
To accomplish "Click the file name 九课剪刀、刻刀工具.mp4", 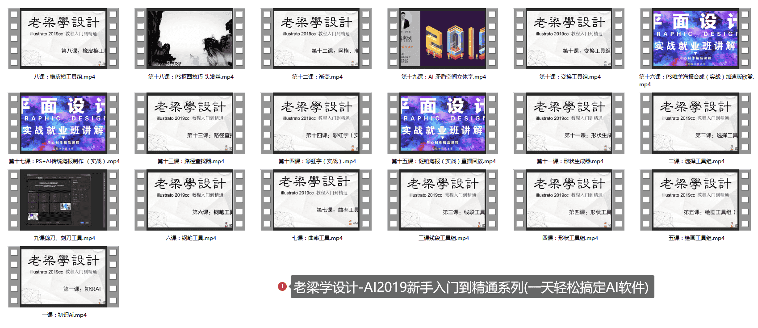I will point(64,238).
